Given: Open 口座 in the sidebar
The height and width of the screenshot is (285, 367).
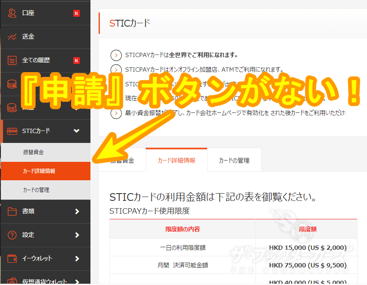Looking at the screenshot, I should point(45,13).
